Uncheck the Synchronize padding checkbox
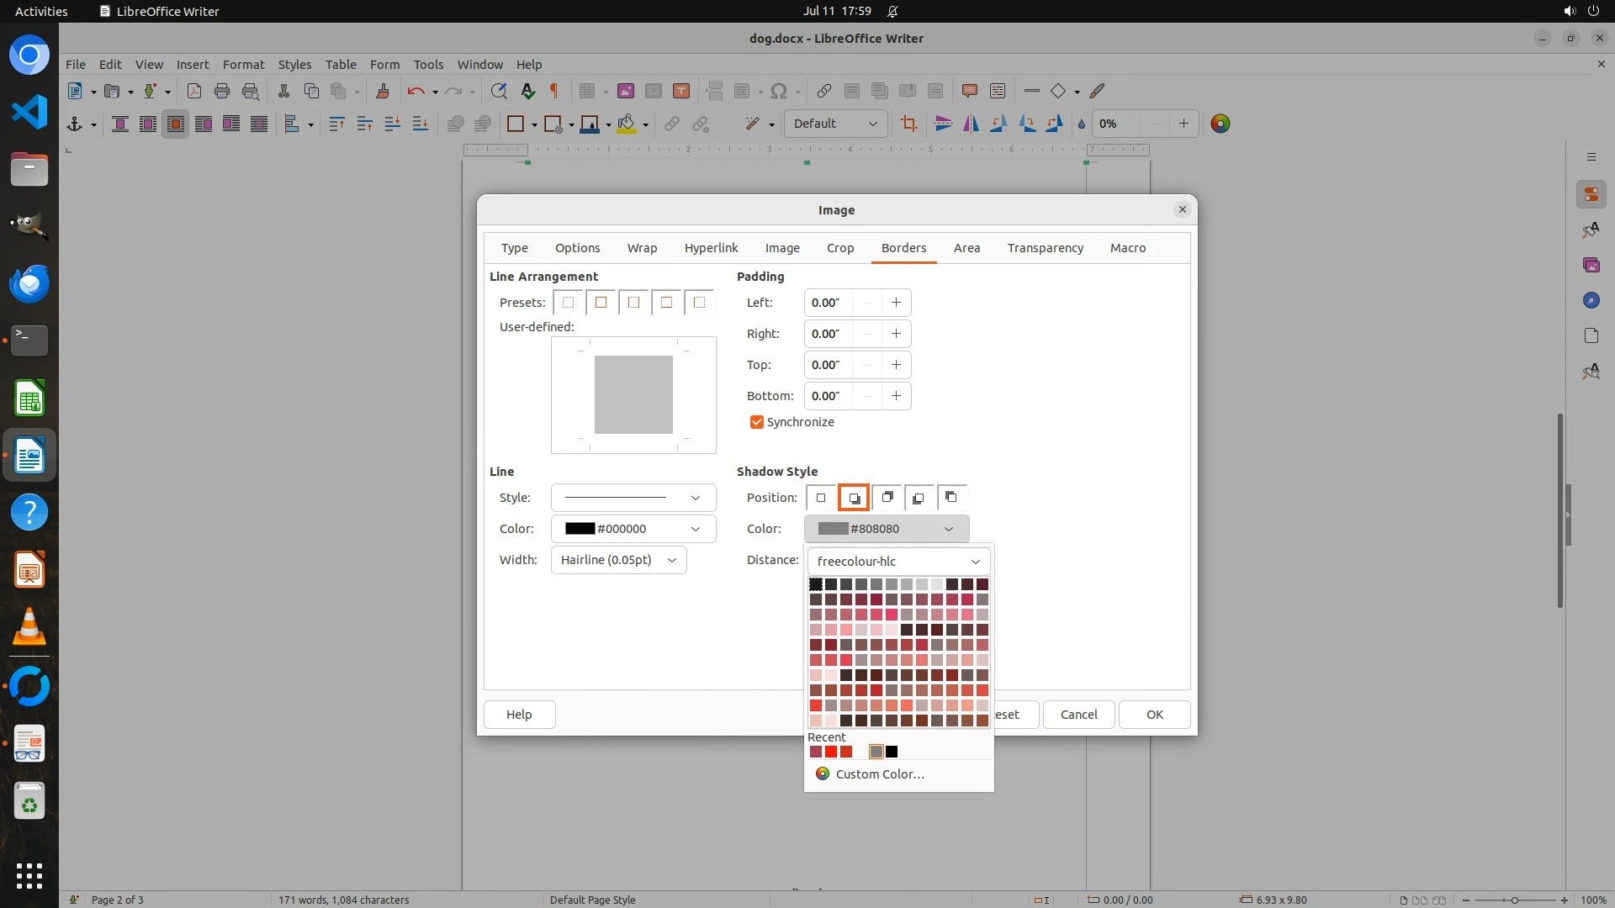This screenshot has width=1615, height=908. click(757, 422)
